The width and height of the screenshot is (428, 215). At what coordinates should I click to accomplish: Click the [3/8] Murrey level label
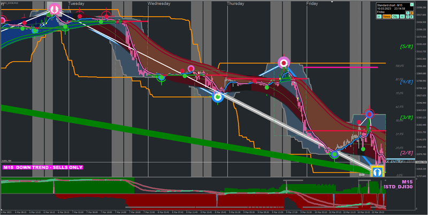(406, 117)
